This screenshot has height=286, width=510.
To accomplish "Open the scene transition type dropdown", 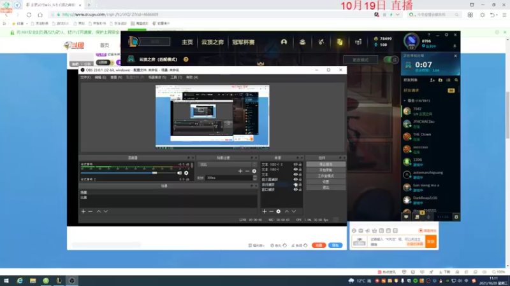I will 228,165.
